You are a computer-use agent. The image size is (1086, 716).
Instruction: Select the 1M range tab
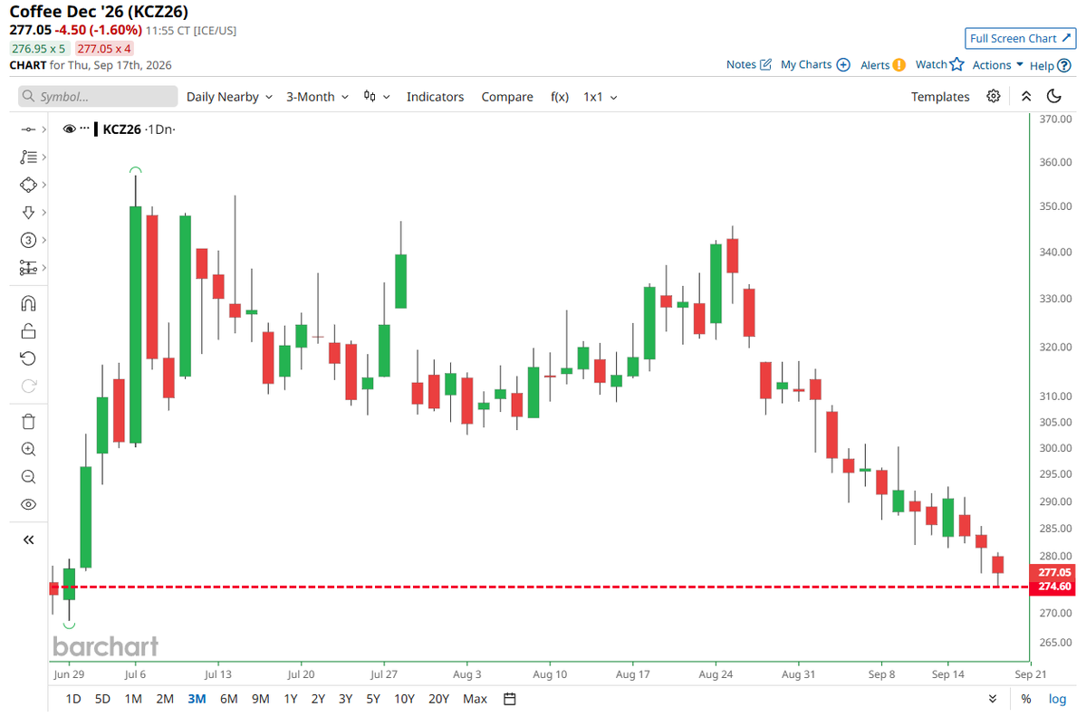[133, 699]
